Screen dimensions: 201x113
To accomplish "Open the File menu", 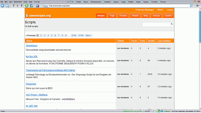I will coord(2,2).
